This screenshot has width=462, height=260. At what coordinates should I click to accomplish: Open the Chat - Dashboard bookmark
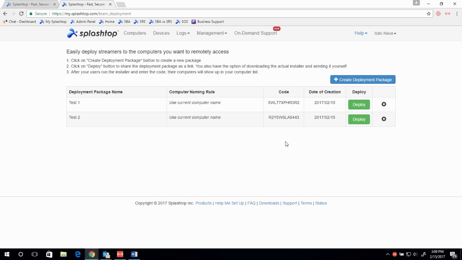click(19, 22)
